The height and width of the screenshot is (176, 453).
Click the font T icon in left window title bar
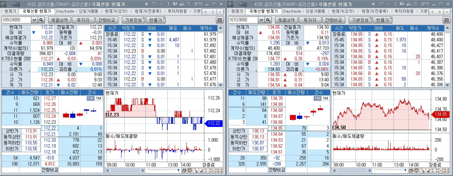point(169,4)
